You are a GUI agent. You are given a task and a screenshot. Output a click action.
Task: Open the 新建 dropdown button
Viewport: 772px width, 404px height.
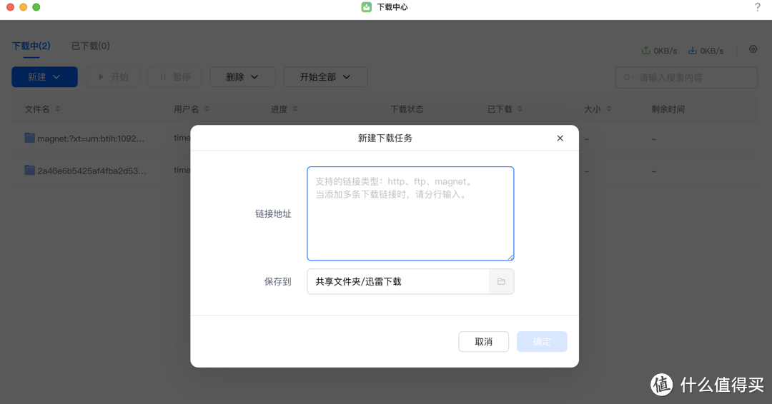[44, 77]
